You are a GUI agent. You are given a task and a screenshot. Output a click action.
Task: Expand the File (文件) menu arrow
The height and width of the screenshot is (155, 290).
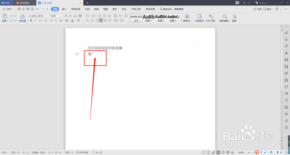pos(13,9)
